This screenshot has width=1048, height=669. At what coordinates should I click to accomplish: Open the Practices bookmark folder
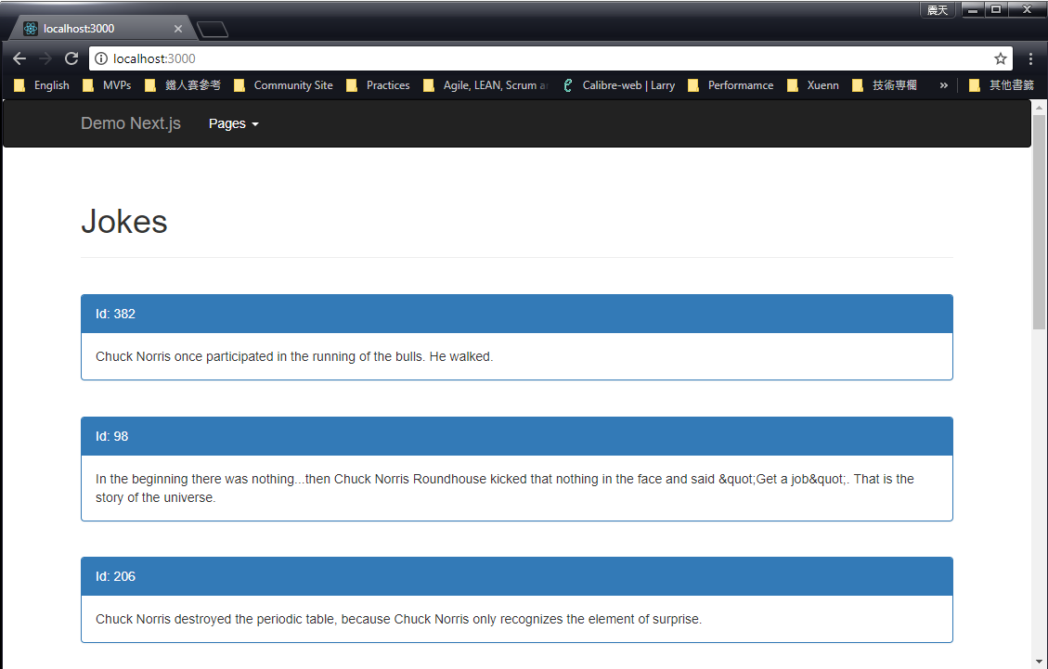379,85
